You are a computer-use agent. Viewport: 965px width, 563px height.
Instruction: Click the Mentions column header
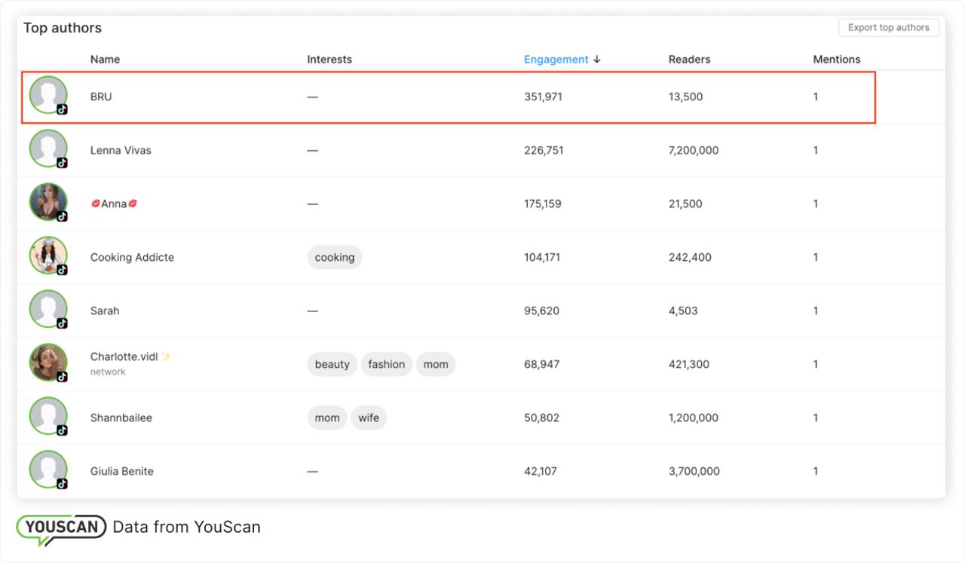pyautogui.click(x=836, y=60)
